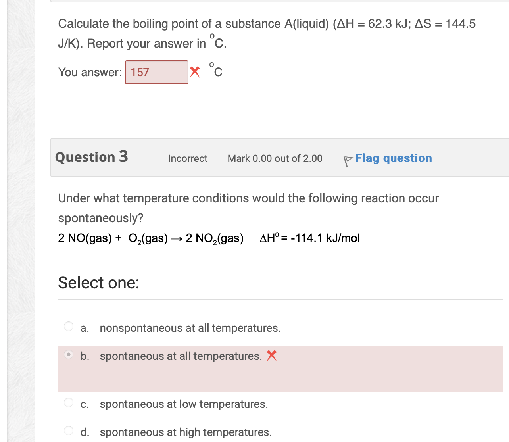Focus the answer field containing 157
The width and height of the screenshot is (509, 442).
click(157, 72)
